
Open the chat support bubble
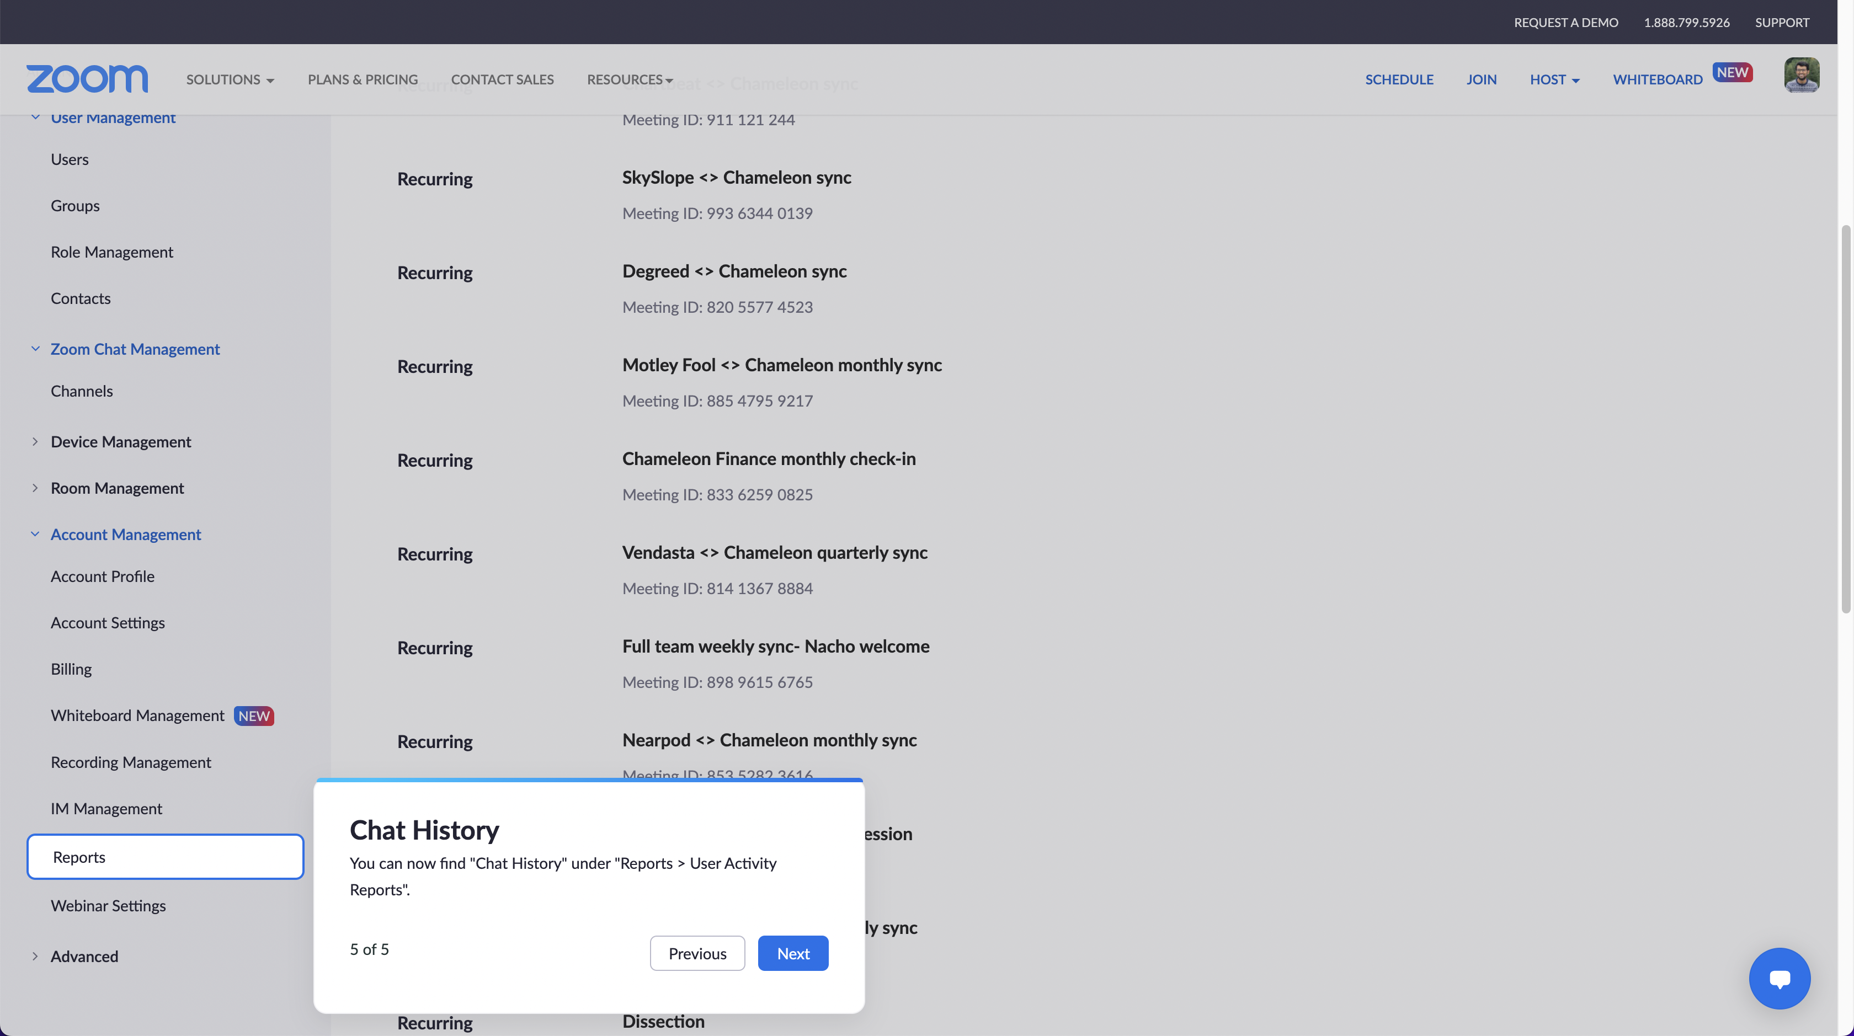click(1779, 979)
